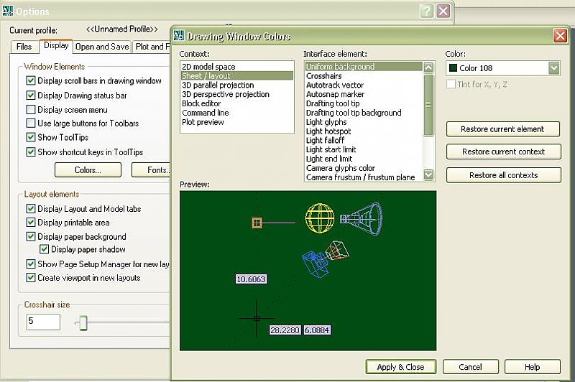Screen dimensions: 575x382
Task: Click the AutoCAD icon in Options title bar
Action: [7, 11]
